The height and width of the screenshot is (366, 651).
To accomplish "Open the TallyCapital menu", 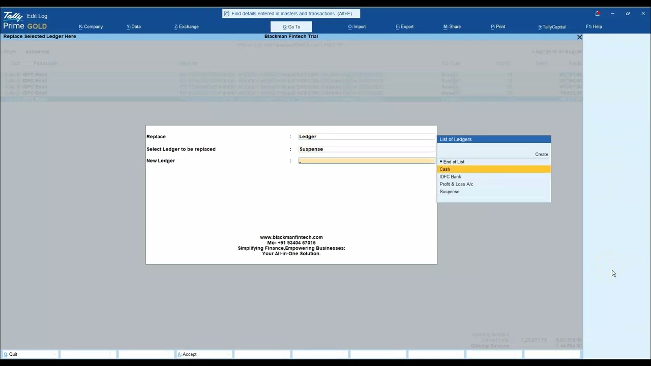I will click(x=552, y=26).
